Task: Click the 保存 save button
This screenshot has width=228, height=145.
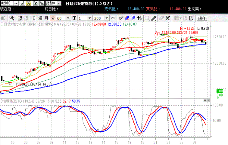Action: click(202, 18)
